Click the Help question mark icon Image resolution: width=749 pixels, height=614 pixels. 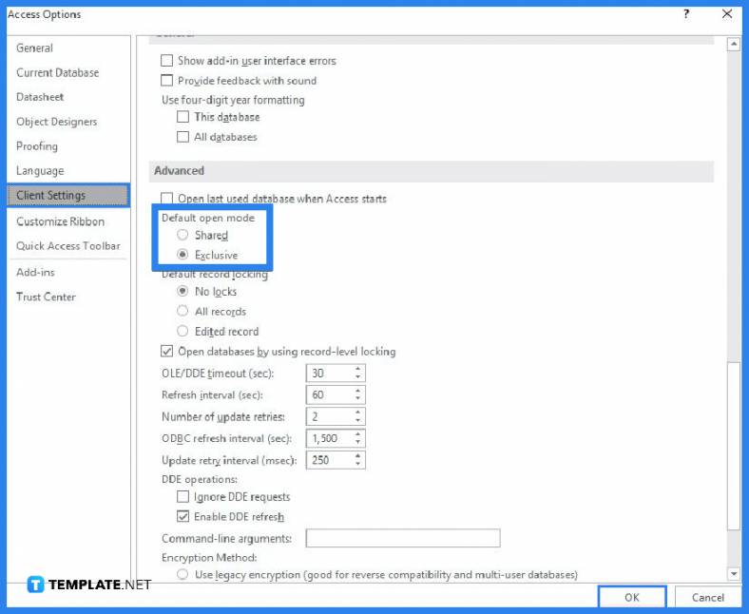686,14
